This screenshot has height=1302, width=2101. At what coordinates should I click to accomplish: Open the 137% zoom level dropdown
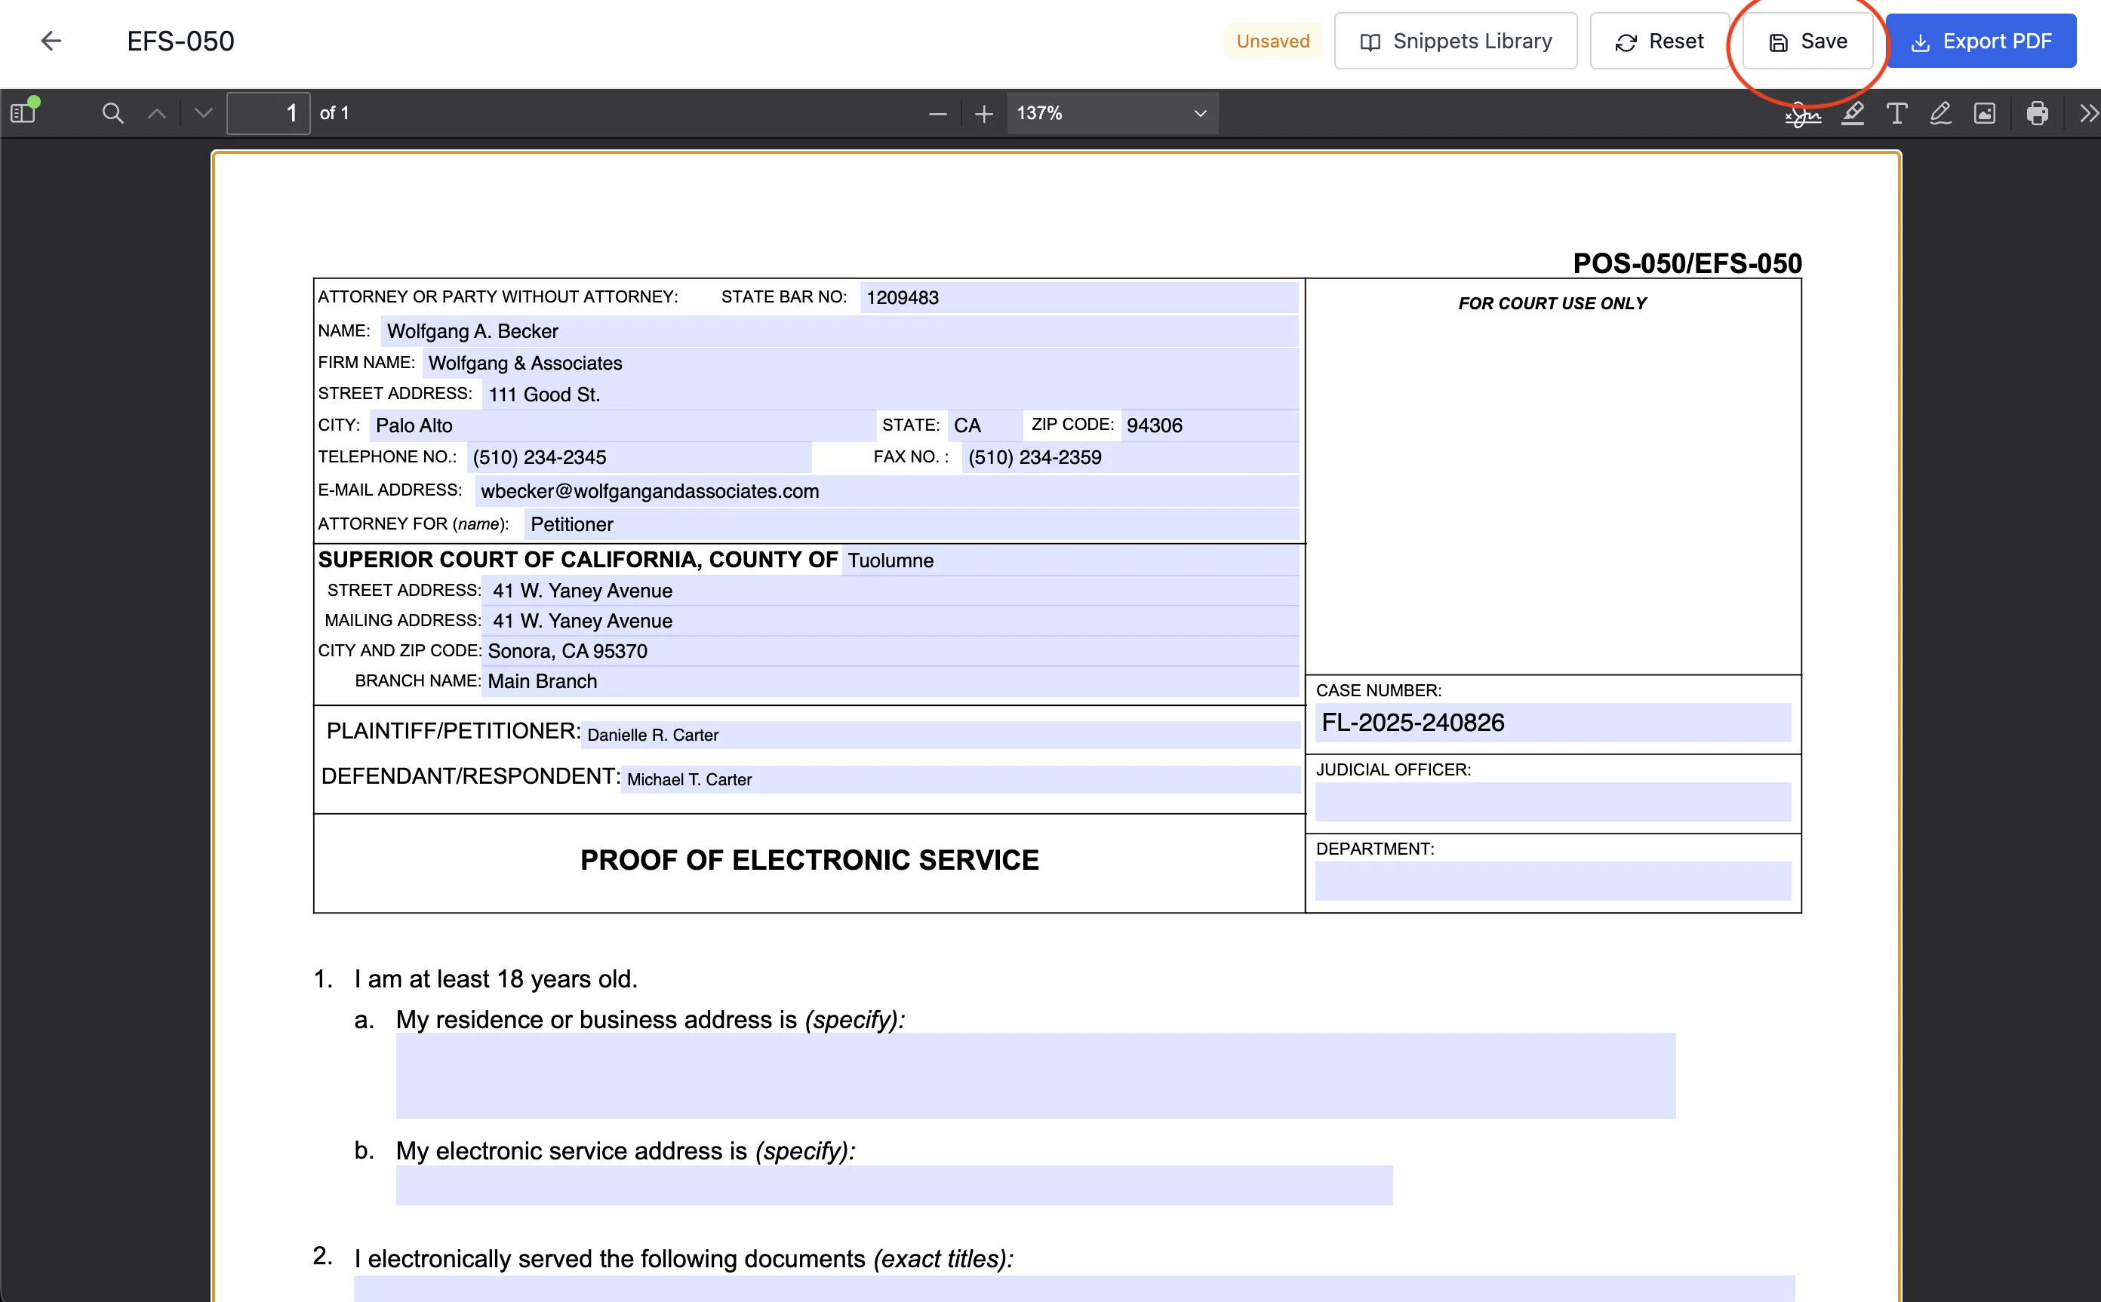click(x=1112, y=114)
